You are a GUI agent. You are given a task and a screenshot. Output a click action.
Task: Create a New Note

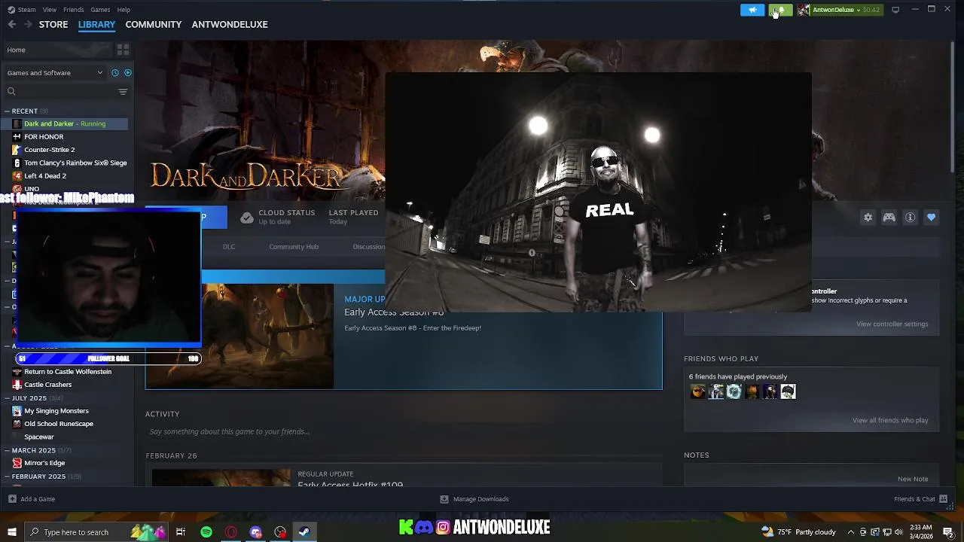click(913, 479)
